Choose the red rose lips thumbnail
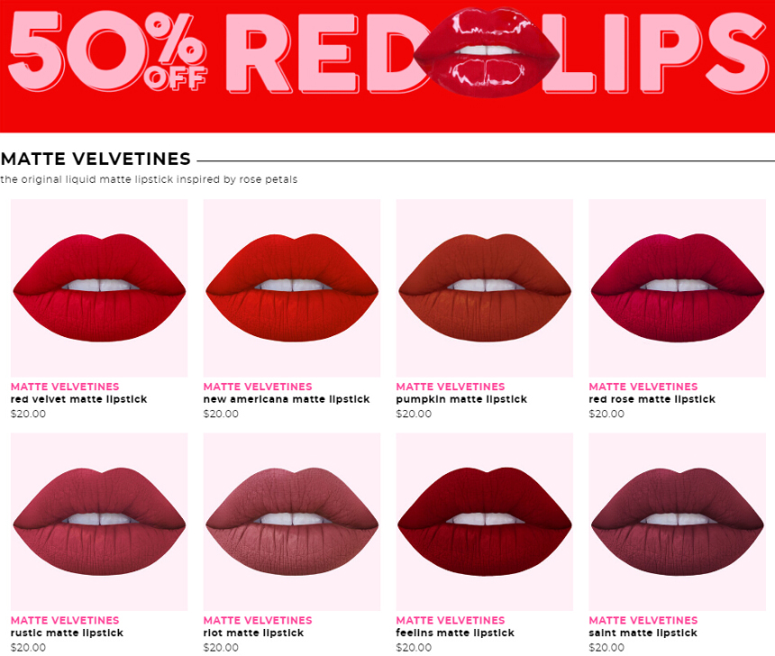Screen dimensions: 775x656 pyautogui.click(x=677, y=287)
